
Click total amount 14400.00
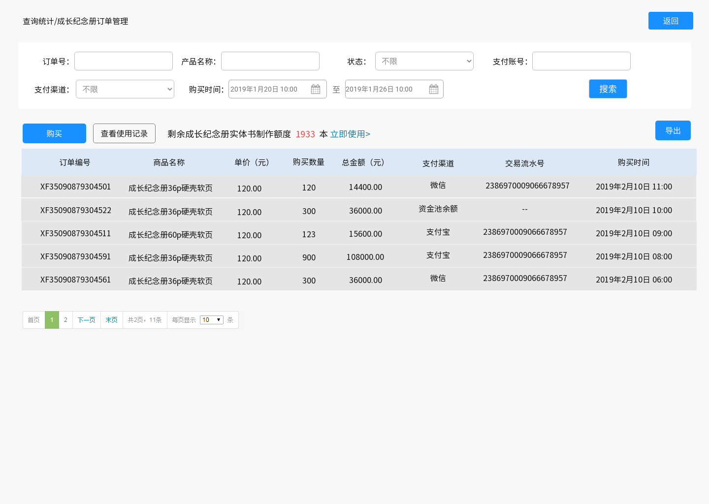365,188
